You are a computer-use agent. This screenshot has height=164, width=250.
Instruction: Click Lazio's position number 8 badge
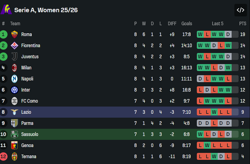[x=4, y=112]
